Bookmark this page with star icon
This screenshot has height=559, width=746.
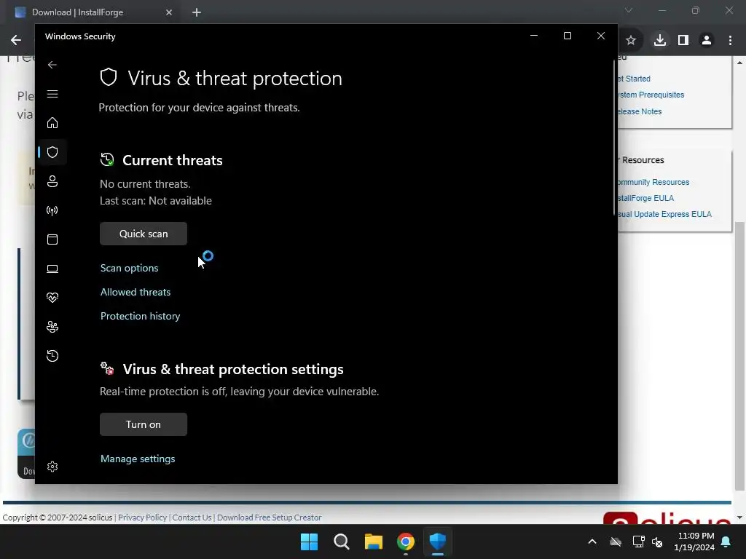[x=631, y=41]
